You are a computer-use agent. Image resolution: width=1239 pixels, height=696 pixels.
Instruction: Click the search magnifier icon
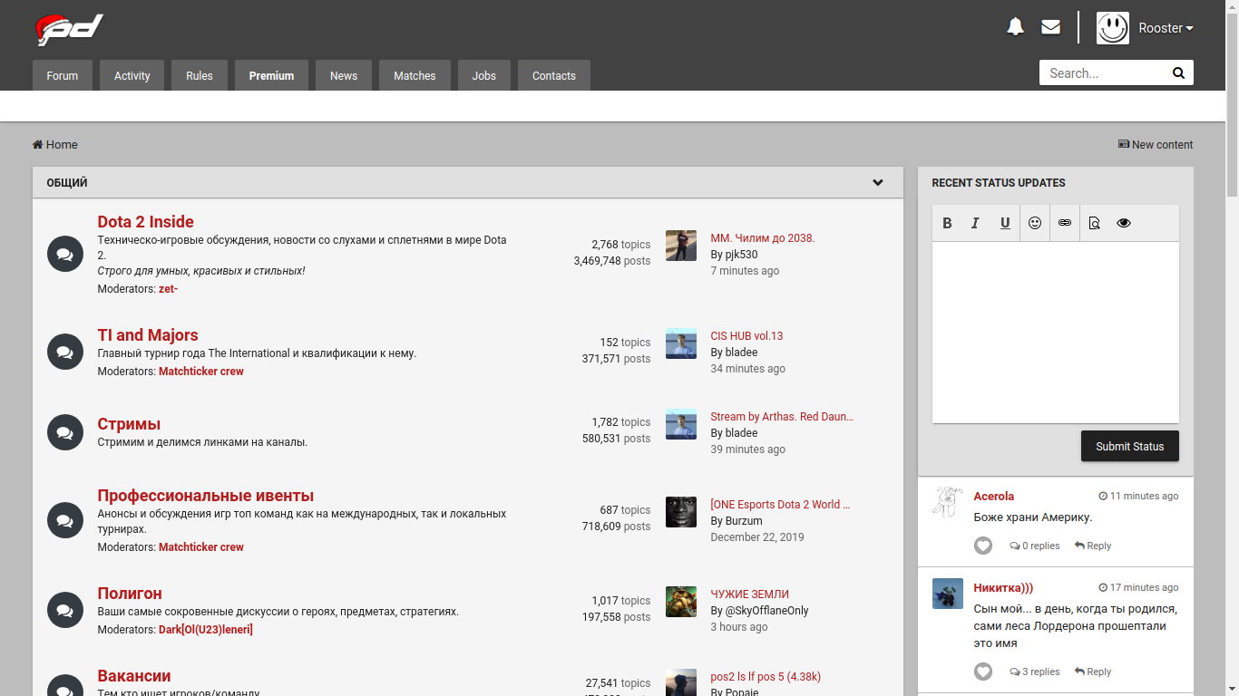(1177, 73)
